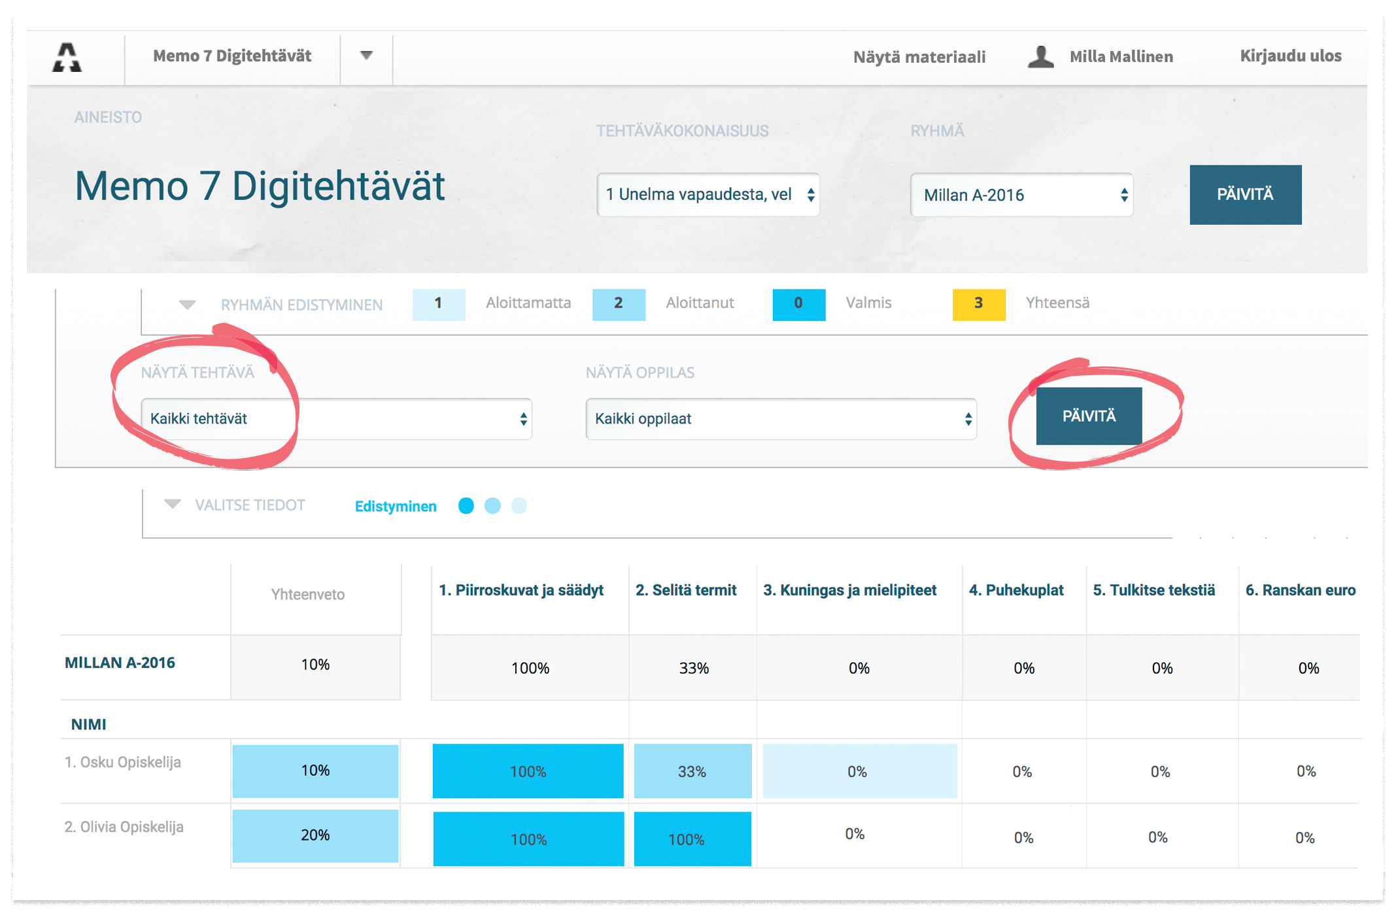
Task: Click Osku's 0% Kuningas ja mielipiteet cell
Action: [x=860, y=771]
